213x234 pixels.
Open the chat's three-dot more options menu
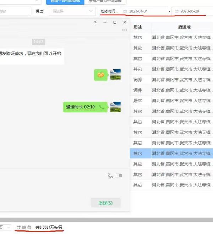[125, 30]
